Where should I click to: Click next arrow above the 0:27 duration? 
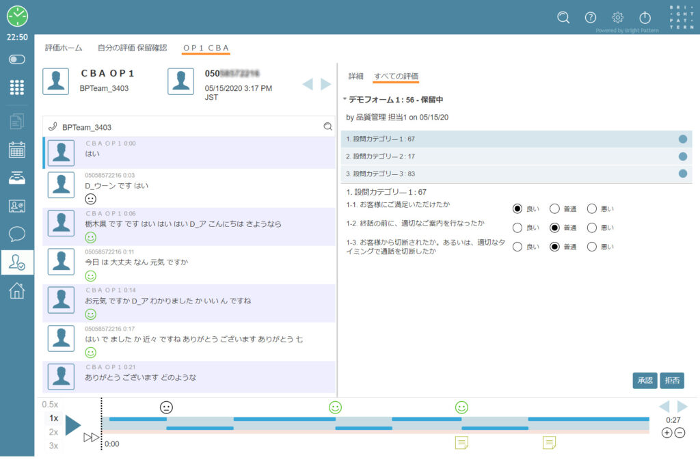682,407
